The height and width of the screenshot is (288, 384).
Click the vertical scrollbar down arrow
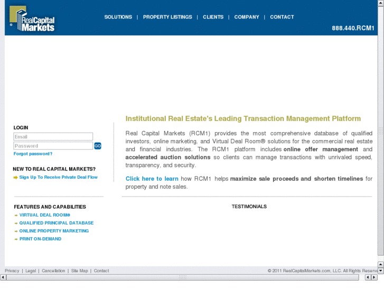[x=381, y=271]
